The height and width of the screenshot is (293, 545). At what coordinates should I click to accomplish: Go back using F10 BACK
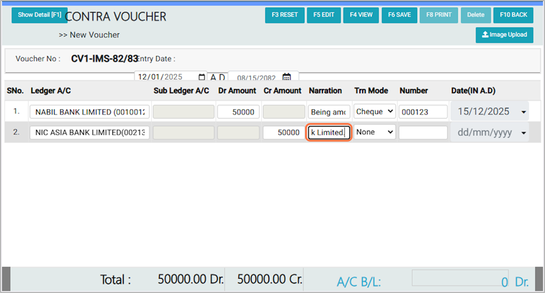click(513, 15)
